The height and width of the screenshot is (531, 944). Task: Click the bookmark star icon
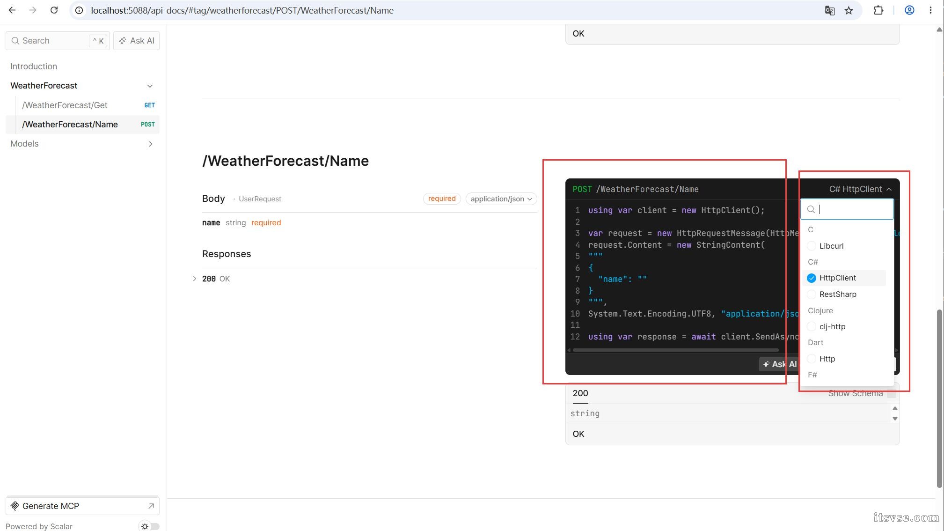tap(849, 10)
